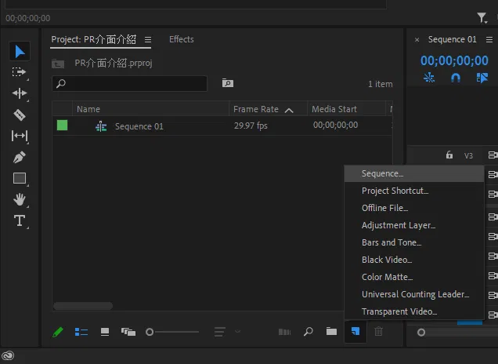Click the find-in-bin folder search icon
The width and height of the screenshot is (498, 364).
pyautogui.click(x=227, y=83)
